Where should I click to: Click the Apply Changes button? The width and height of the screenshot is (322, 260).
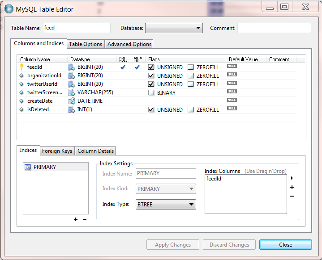coord(173,245)
